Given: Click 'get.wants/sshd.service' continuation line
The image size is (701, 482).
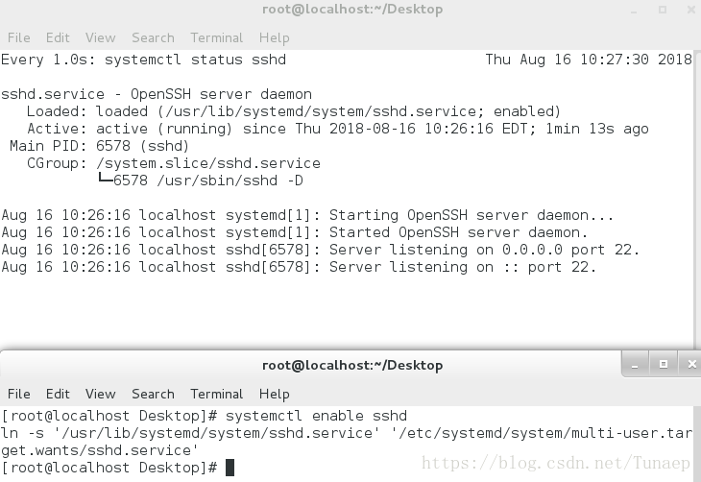Looking at the screenshot, I should coord(99,450).
